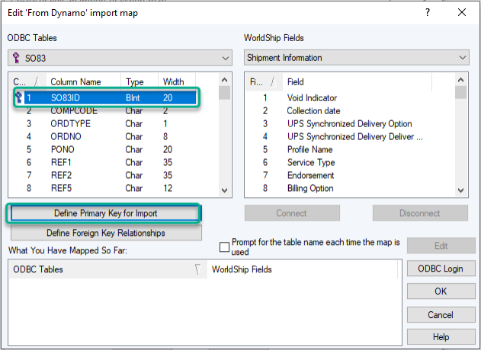The image size is (481, 350).
Task: Open the ODBC Tables SO83 dropdown
Action: 120,58
